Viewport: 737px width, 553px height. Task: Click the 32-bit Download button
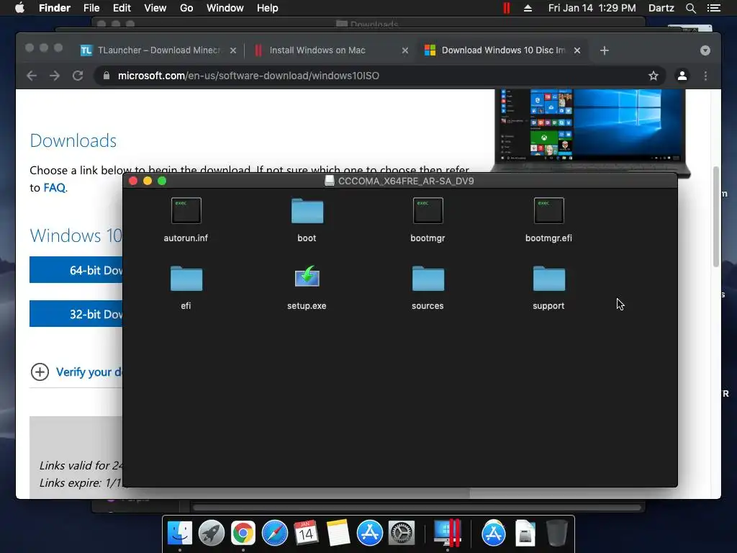point(76,314)
